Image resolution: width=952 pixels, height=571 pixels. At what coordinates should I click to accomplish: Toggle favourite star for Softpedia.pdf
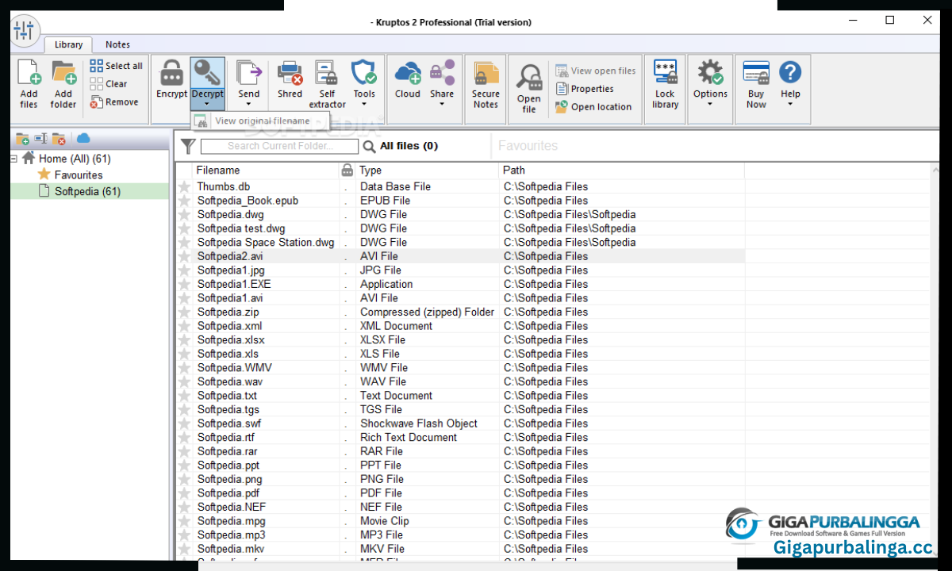[185, 493]
